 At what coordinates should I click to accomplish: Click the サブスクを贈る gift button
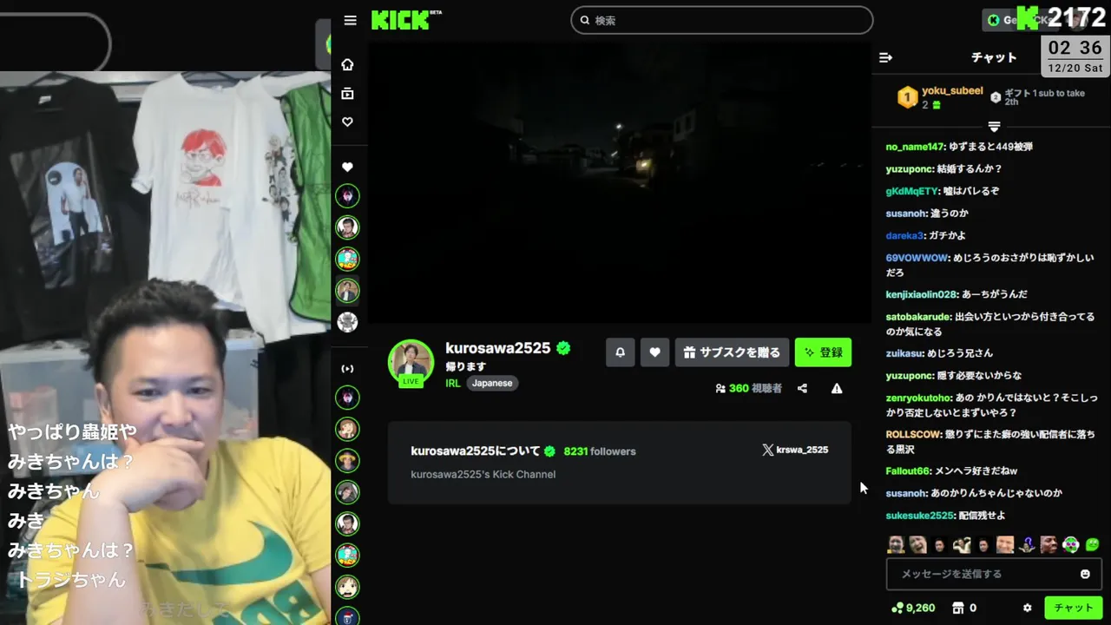732,352
